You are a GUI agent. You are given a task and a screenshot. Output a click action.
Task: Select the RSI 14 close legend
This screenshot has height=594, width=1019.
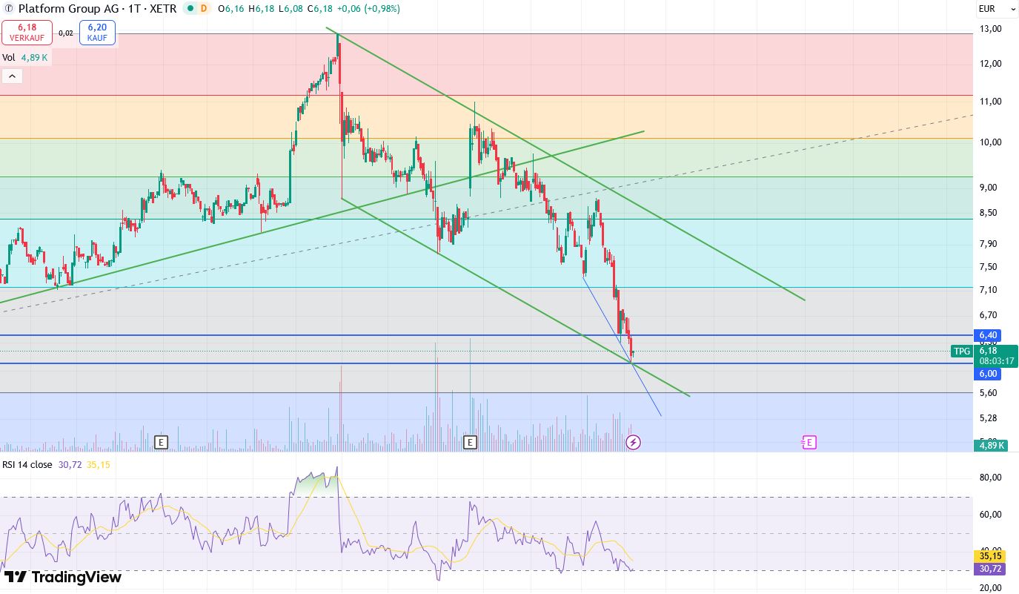(28, 464)
